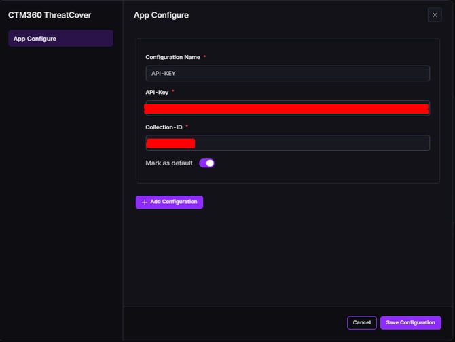Click the CTM360 ThreatCover title
This screenshot has height=342, width=455.
coord(50,15)
